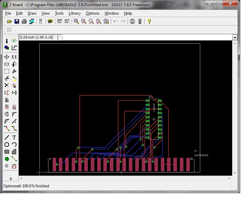Select the Replace tool
This screenshot has height=199, width=248.
tap(14, 92)
